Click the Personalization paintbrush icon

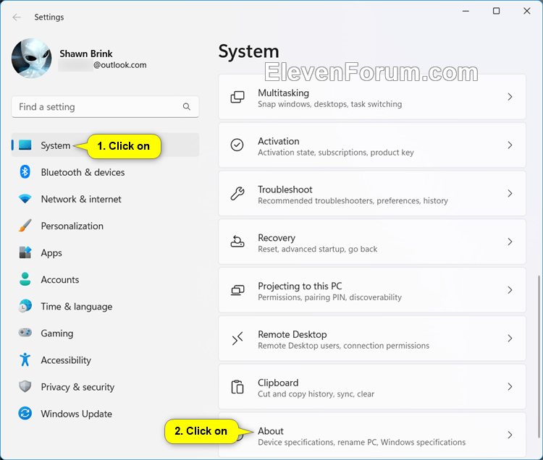coord(25,226)
